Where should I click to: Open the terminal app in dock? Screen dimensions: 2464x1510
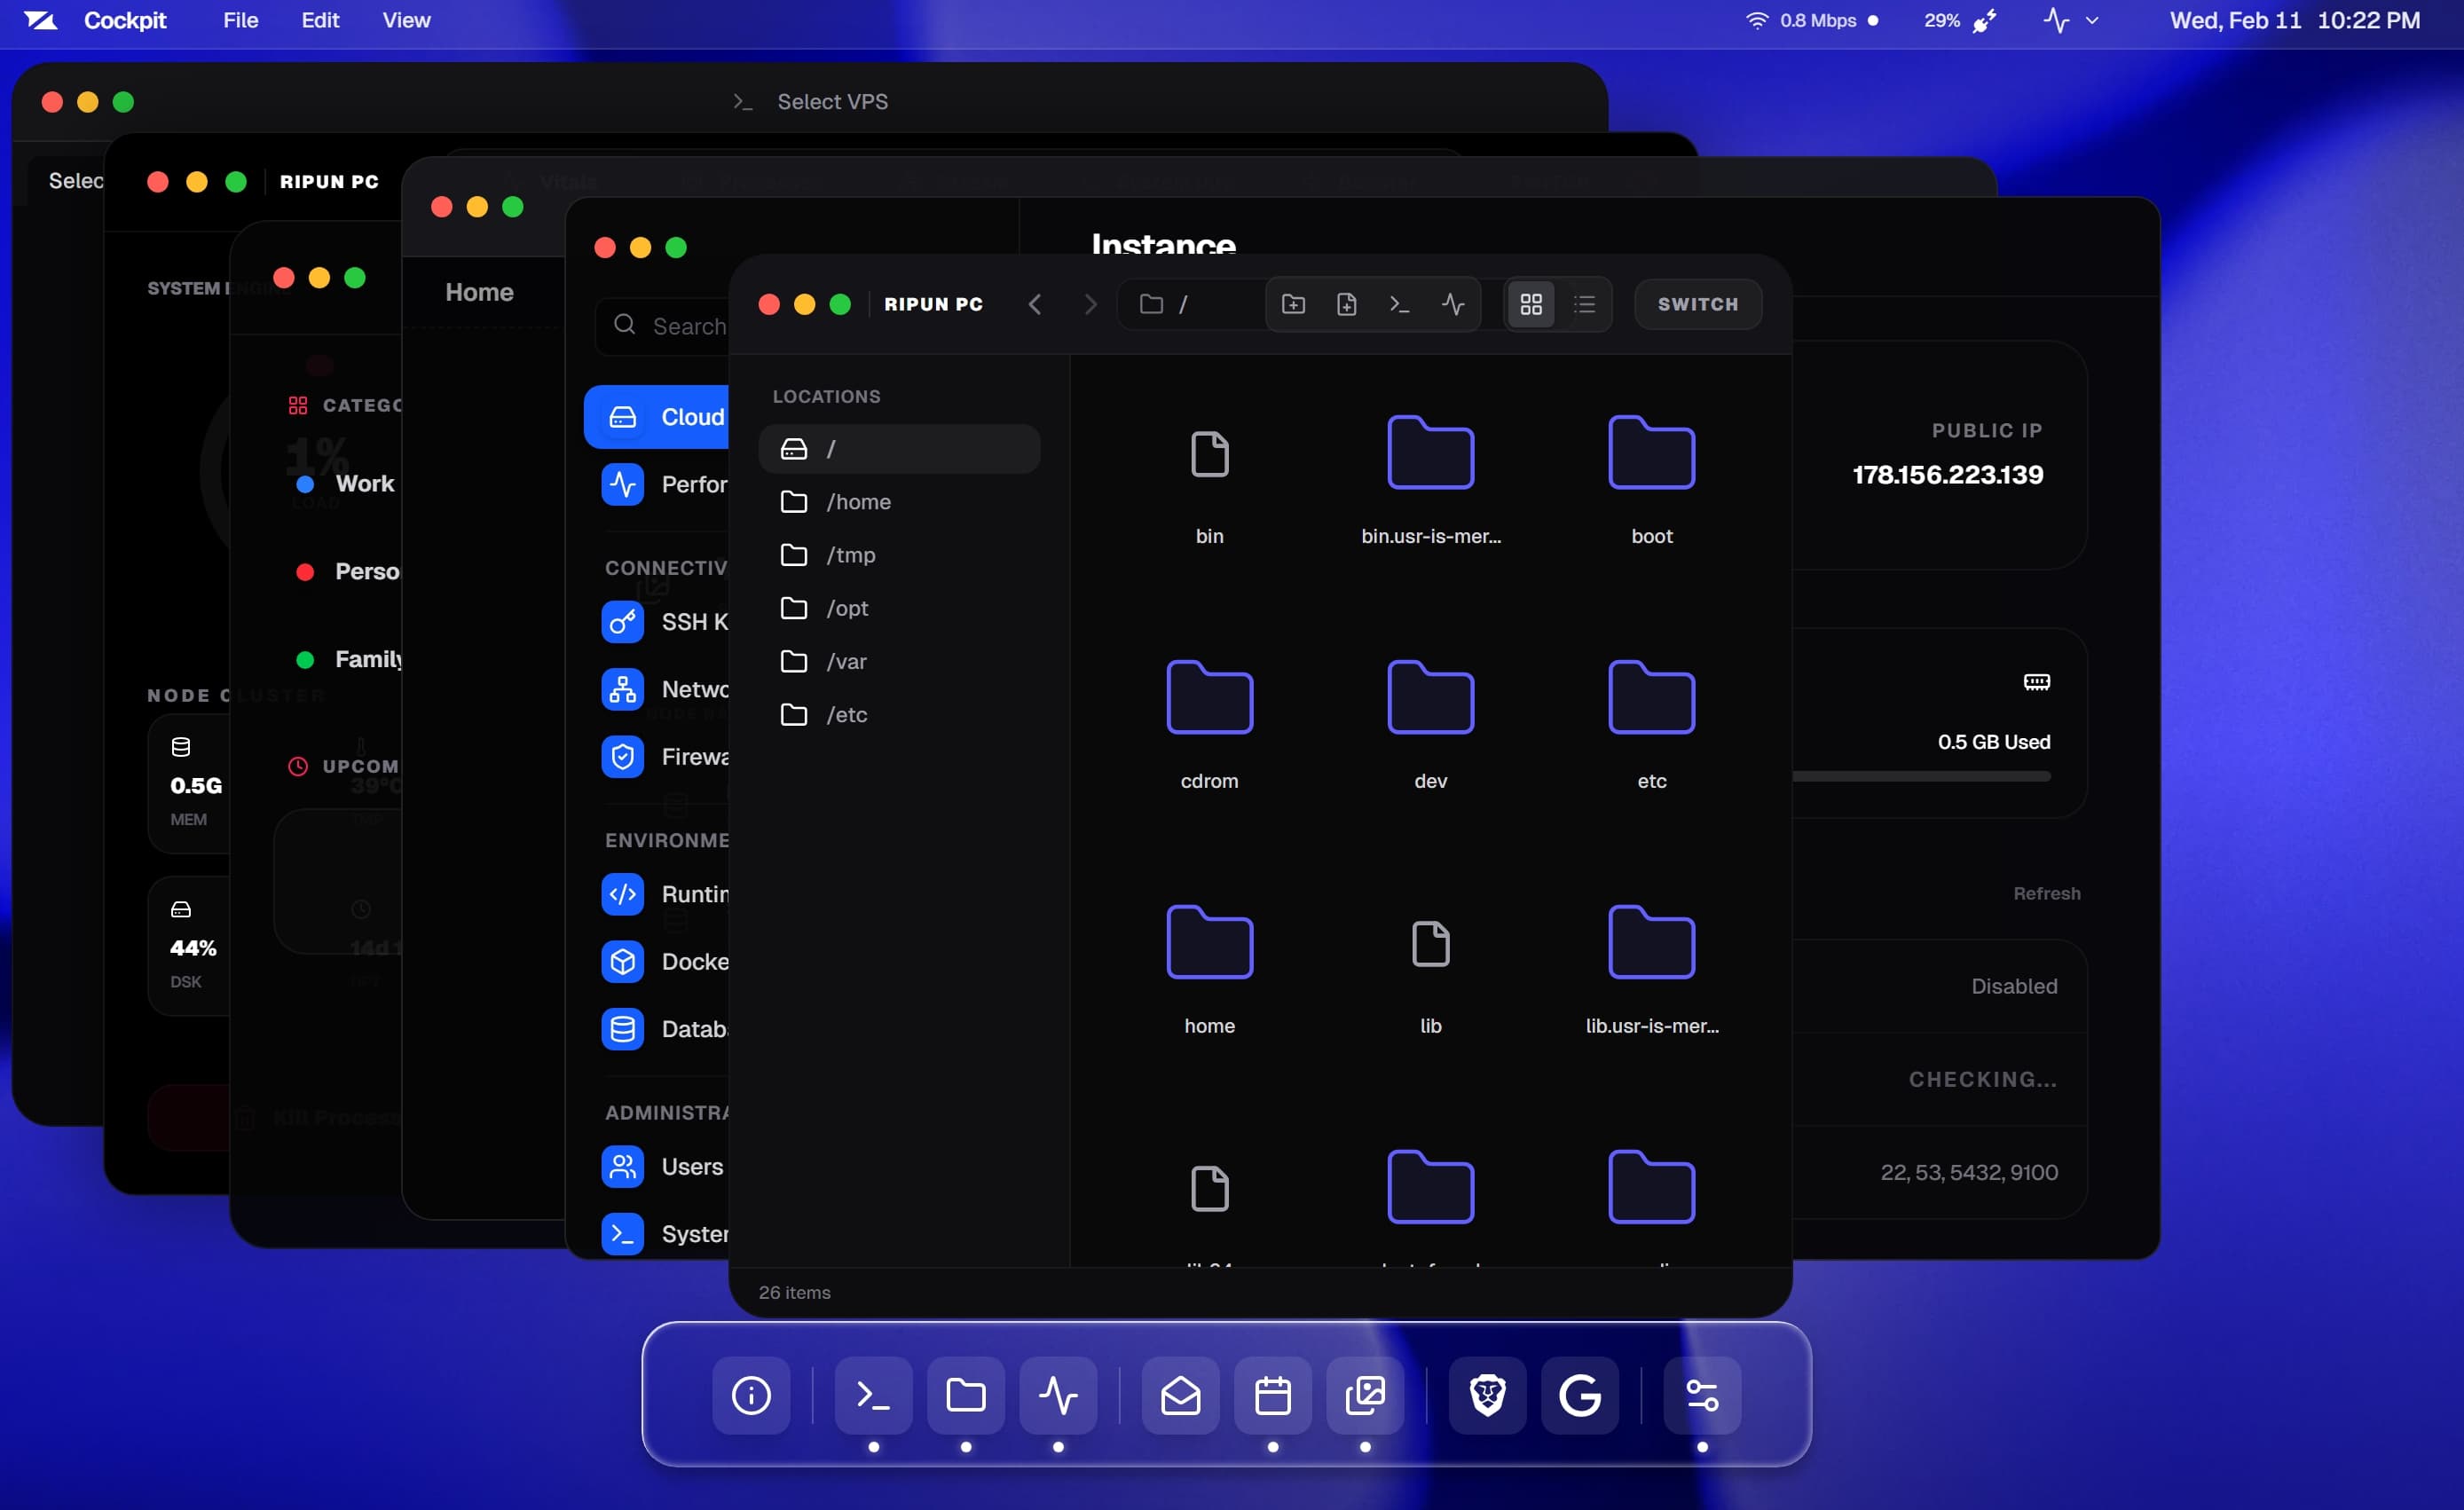(873, 1394)
